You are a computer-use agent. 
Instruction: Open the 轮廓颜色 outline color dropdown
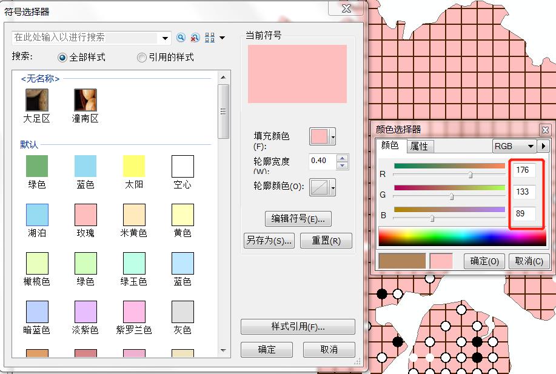tap(333, 188)
